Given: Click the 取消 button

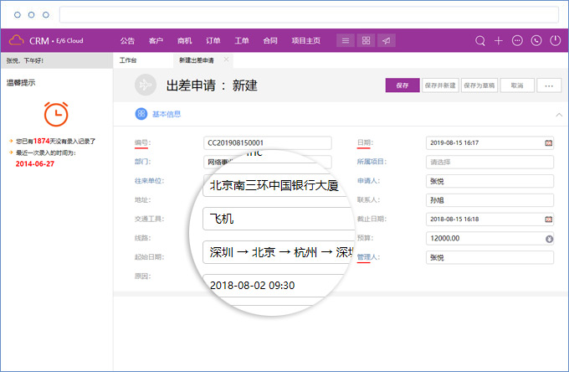Looking at the screenshot, I should (517, 85).
